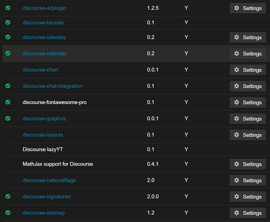Image resolution: width=270 pixels, height=222 pixels.
Task: Open Settings for discourse-calendar
Action: (248, 54)
